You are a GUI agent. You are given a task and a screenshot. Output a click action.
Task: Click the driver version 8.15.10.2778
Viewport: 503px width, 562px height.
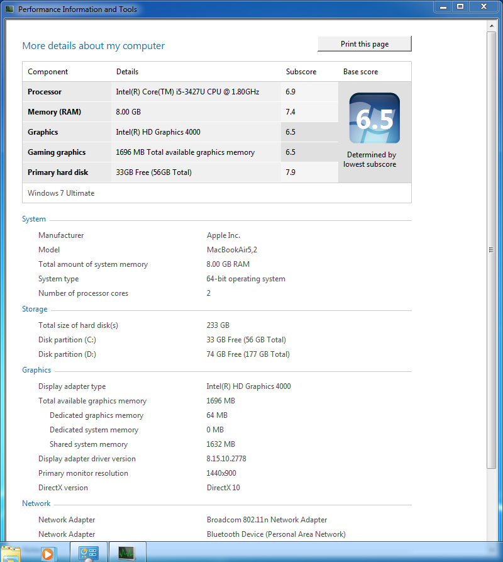pyautogui.click(x=226, y=459)
